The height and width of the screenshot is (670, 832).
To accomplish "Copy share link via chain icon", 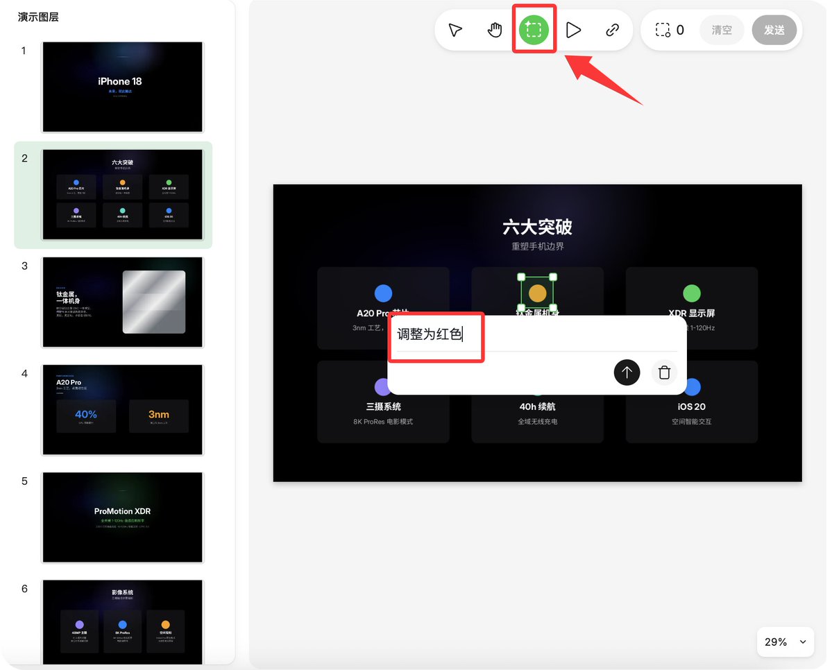I will pyautogui.click(x=612, y=30).
